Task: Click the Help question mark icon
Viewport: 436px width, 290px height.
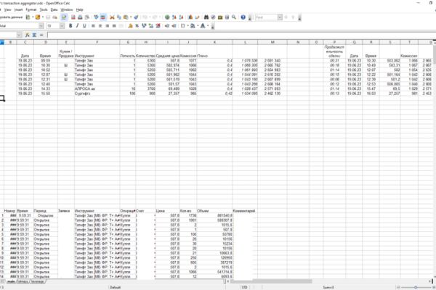Action: 243,17
